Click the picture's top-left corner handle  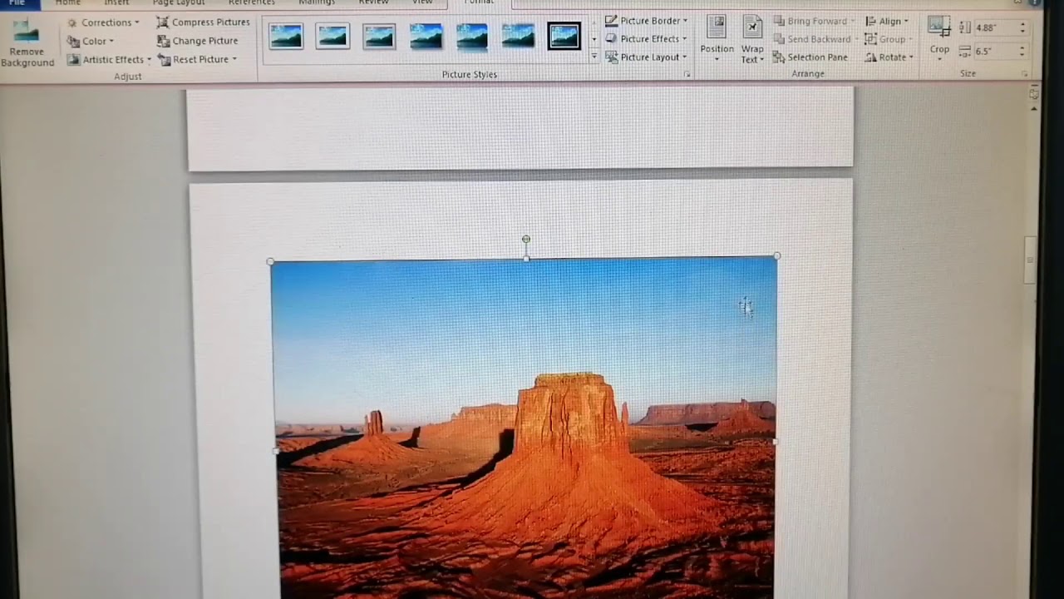tap(270, 262)
